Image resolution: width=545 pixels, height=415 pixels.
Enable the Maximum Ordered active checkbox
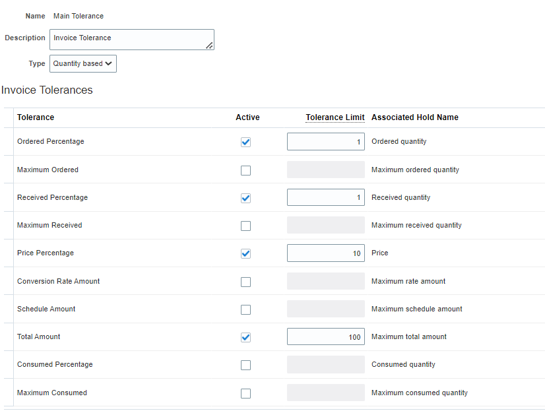pyautogui.click(x=245, y=170)
